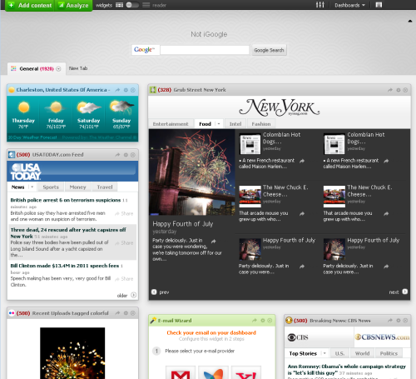Switch to USA Today Money tab
The image size is (416, 379).
[77, 187]
